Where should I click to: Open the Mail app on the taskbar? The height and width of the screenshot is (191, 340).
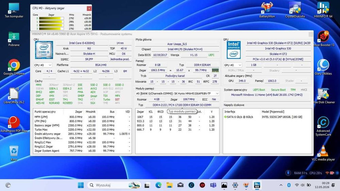(x=181, y=185)
